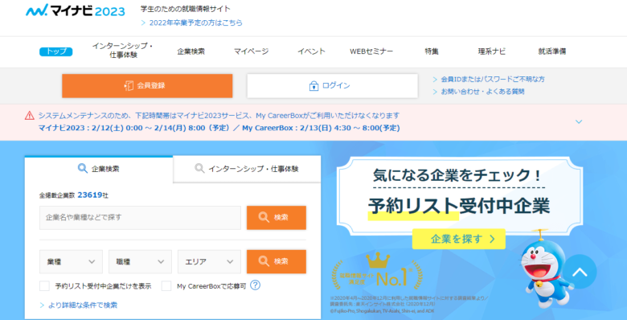This screenshot has height=320, width=627.
Task: Open イベント nav item
Action: point(311,51)
